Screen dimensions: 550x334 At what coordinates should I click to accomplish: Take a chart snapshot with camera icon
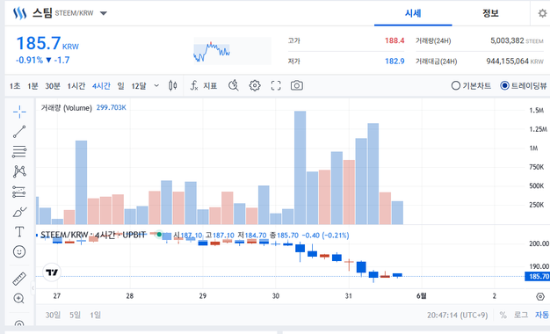297,85
